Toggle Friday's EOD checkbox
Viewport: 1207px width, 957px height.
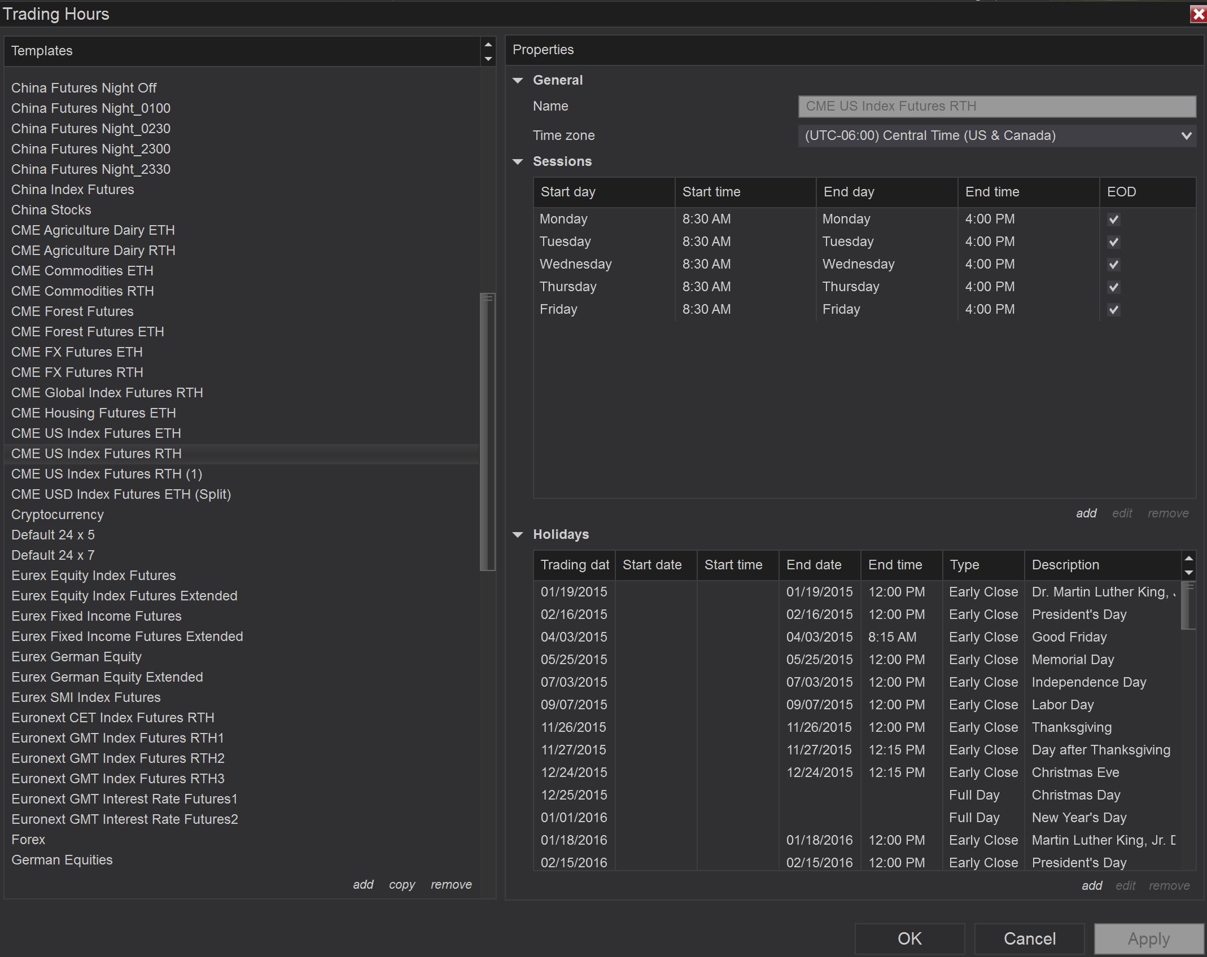[x=1113, y=310]
